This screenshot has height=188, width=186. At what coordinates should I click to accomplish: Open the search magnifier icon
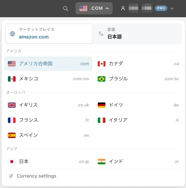click(65, 9)
